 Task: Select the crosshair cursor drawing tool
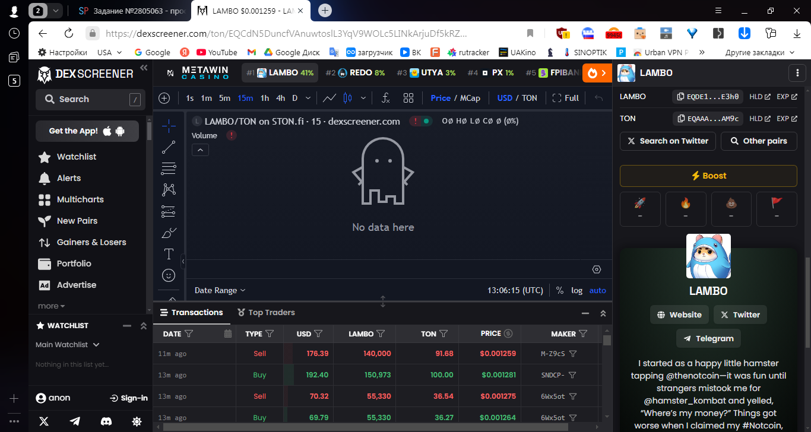pyautogui.click(x=169, y=125)
